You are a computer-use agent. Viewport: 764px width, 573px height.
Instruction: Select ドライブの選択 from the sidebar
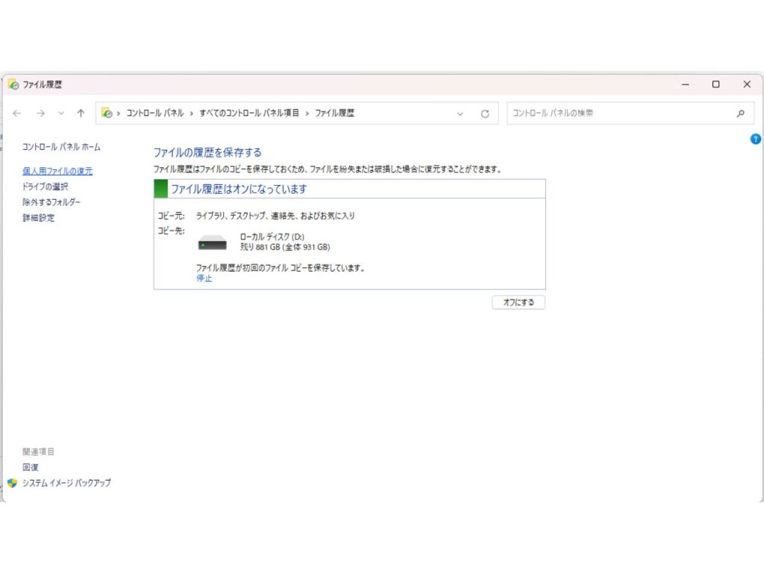click(x=46, y=187)
